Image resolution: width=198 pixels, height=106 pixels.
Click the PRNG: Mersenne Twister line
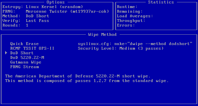point(56,11)
